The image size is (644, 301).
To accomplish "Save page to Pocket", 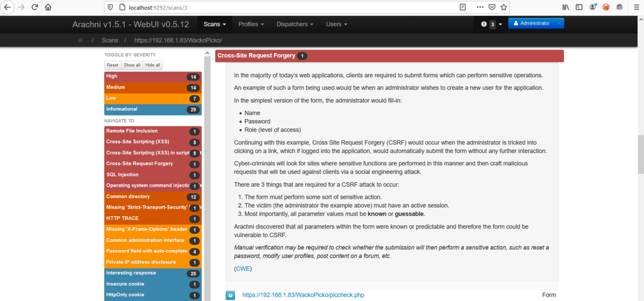I will pyautogui.click(x=492, y=8).
